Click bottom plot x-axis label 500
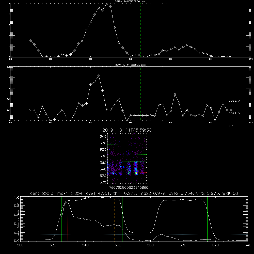Image resolution: width=254 pixels, height=254 pixels. (20, 245)
